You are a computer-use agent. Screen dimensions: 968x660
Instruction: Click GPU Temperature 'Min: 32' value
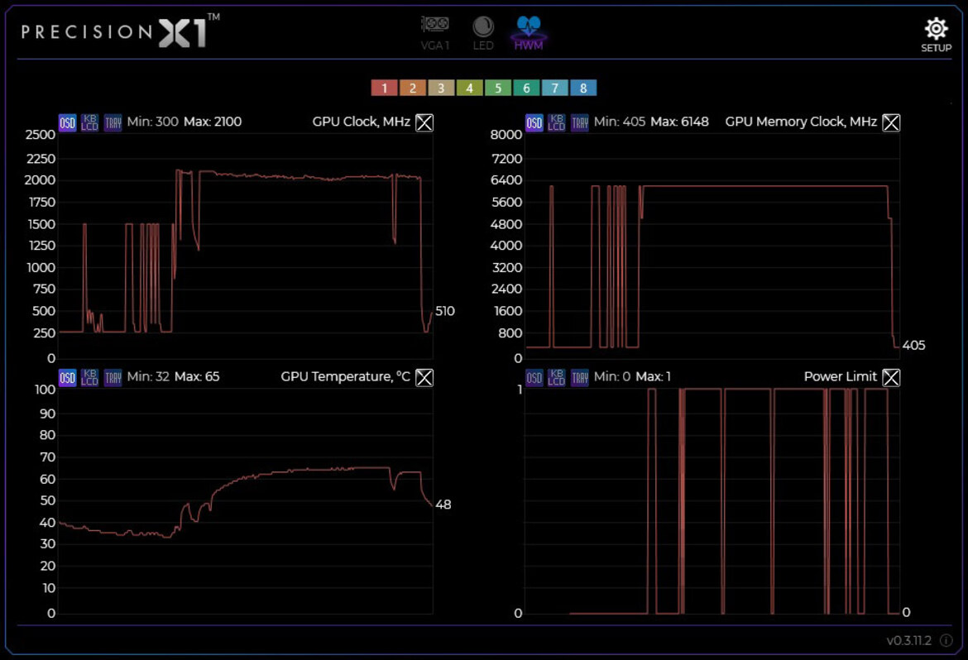tap(148, 376)
